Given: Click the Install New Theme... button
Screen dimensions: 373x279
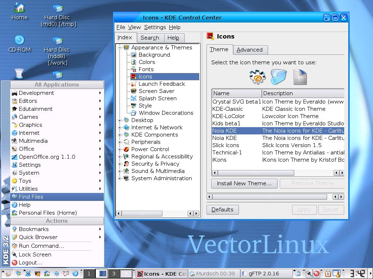Looking at the screenshot, I should point(244,183).
